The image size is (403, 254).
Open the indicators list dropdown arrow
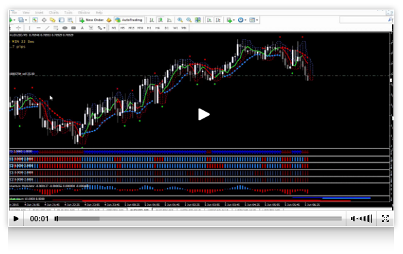pyautogui.click(x=234, y=20)
